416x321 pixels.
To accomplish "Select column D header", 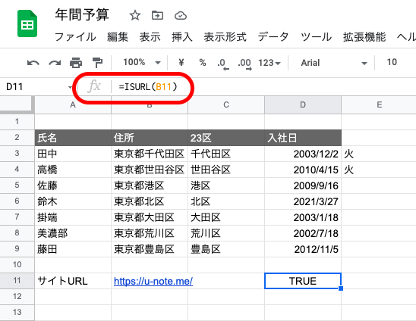I will [303, 104].
